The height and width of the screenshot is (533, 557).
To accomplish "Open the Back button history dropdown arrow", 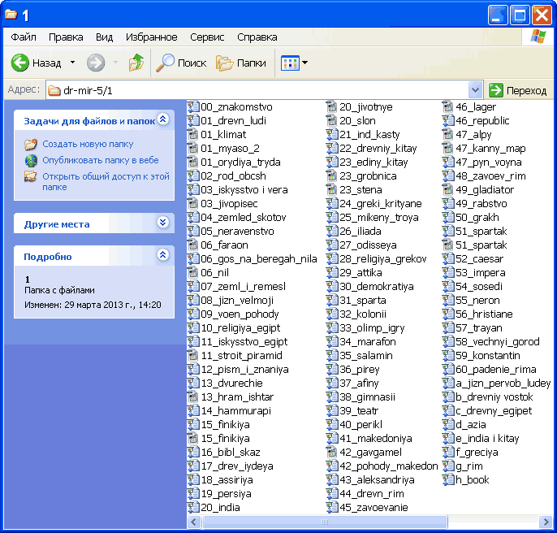I will coord(72,63).
